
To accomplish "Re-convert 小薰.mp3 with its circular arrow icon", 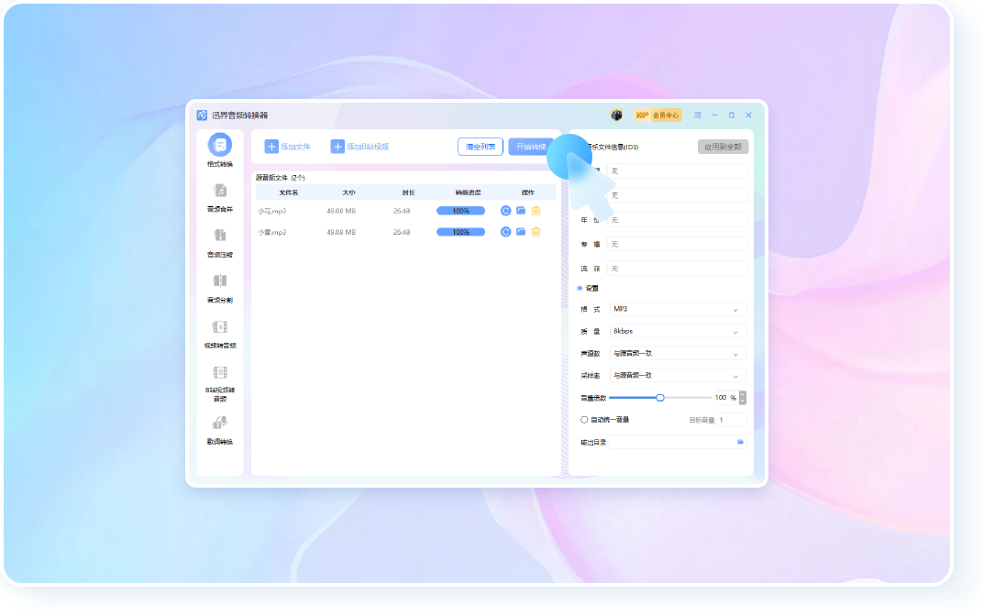I will pos(505,232).
